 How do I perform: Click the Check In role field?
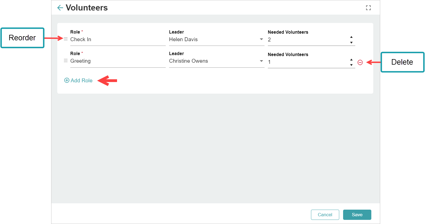pyautogui.click(x=118, y=39)
